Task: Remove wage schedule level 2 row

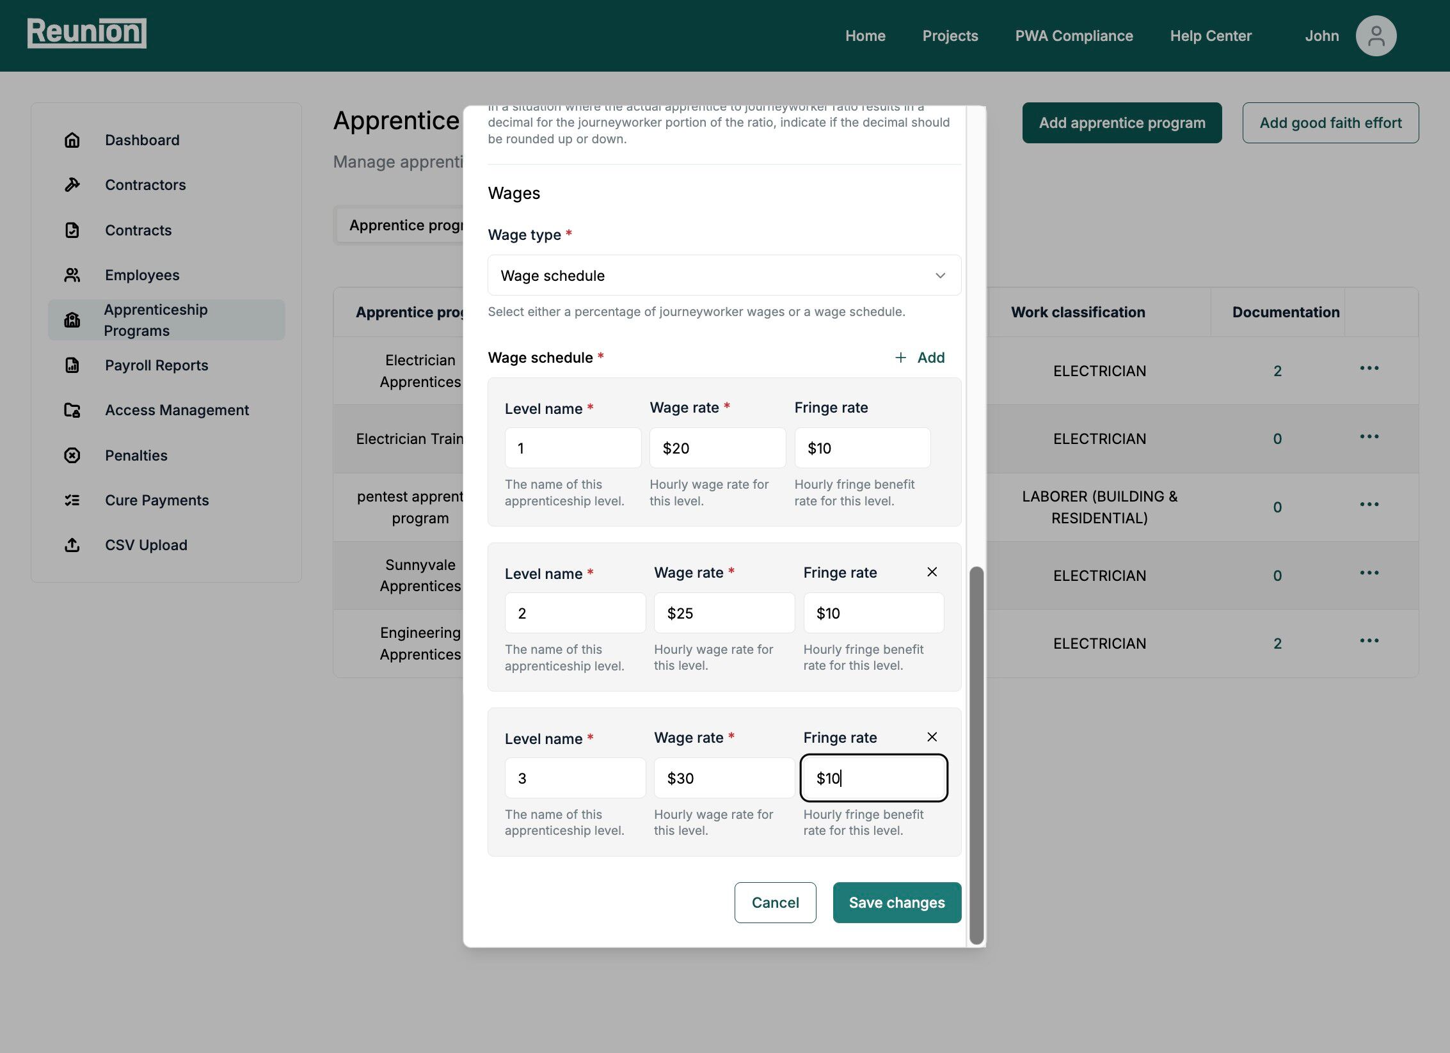Action: pyautogui.click(x=932, y=572)
